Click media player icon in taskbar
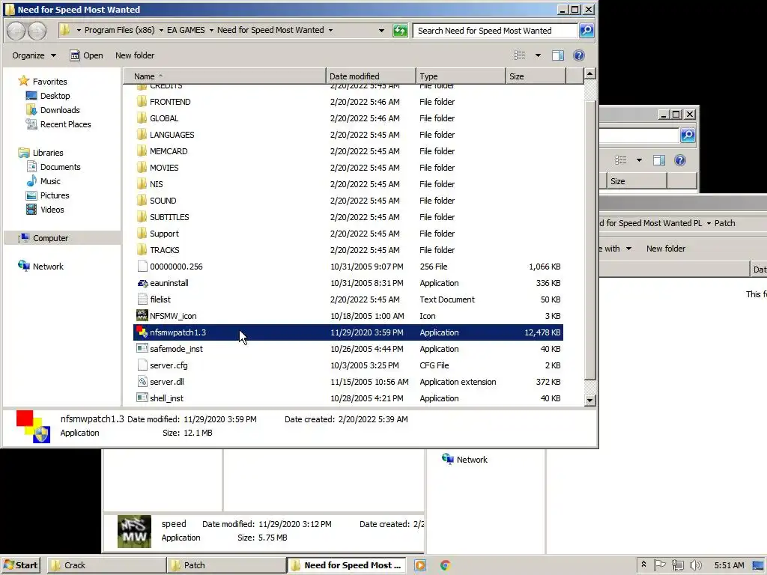The width and height of the screenshot is (767, 575). point(420,565)
